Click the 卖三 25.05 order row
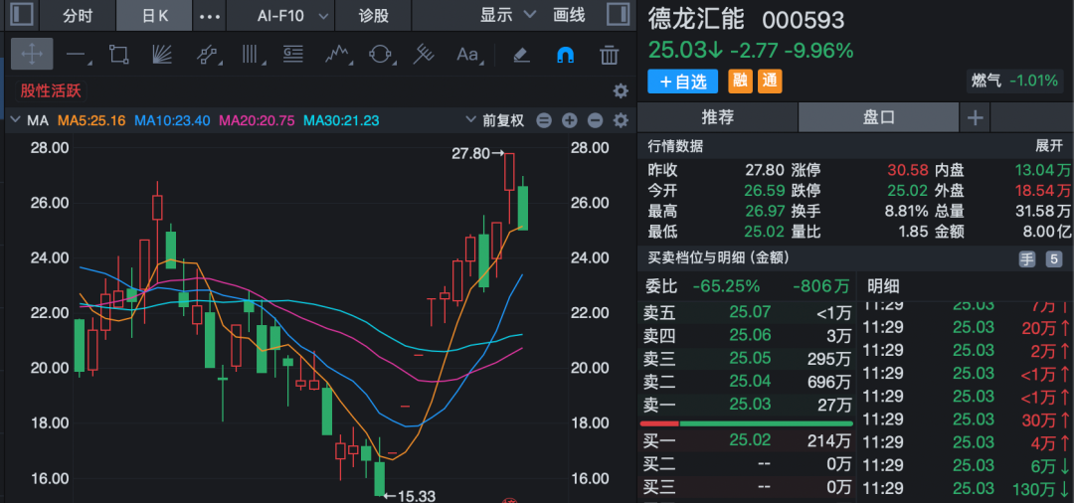This screenshot has height=503, width=1074. [x=747, y=358]
